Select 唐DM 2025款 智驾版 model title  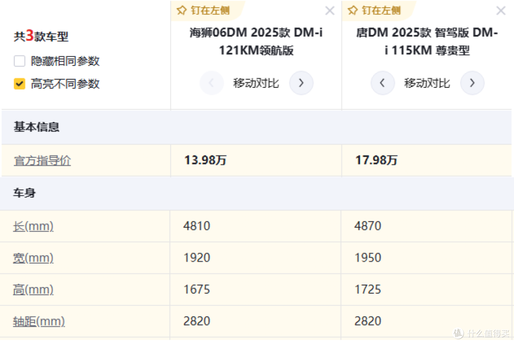427,41
